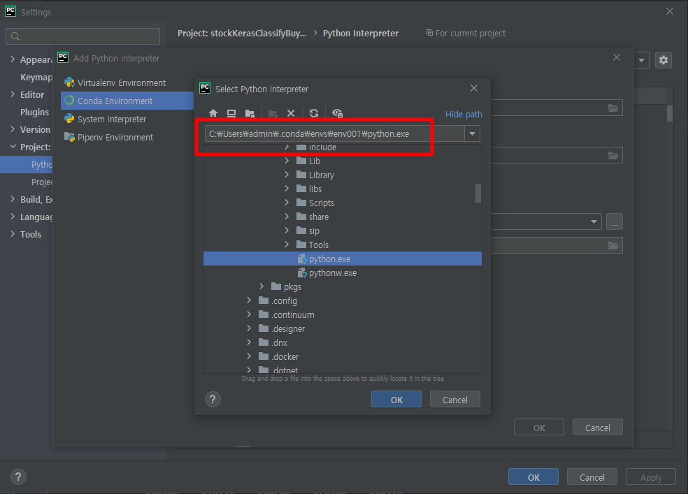688x494 pixels.
Task: Expand the .continuum folder
Action: click(x=249, y=314)
